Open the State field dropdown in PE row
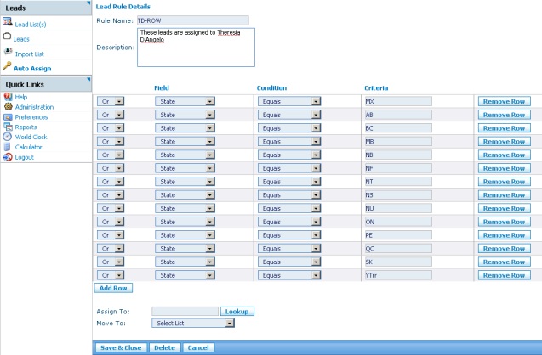This screenshot has width=542, height=355. [185, 235]
